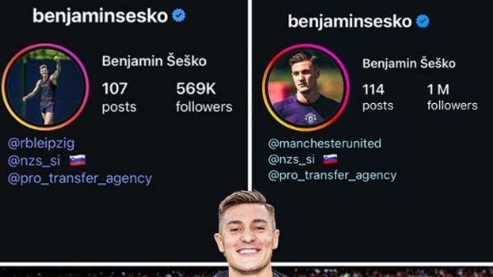Click @nzs_si in the right profile
This screenshot has width=493, height=277.
click(291, 159)
